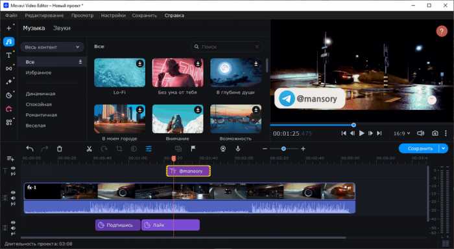
Task: Mute the preview volume speaker icon
Action: click(x=420, y=133)
